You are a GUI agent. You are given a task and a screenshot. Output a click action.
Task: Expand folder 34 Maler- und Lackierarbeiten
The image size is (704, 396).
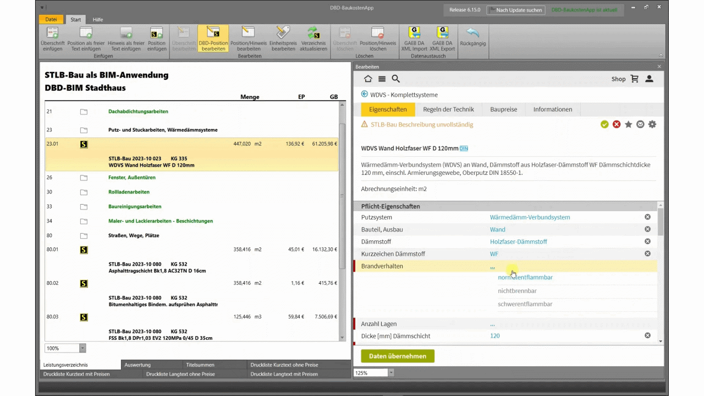pyautogui.click(x=84, y=222)
